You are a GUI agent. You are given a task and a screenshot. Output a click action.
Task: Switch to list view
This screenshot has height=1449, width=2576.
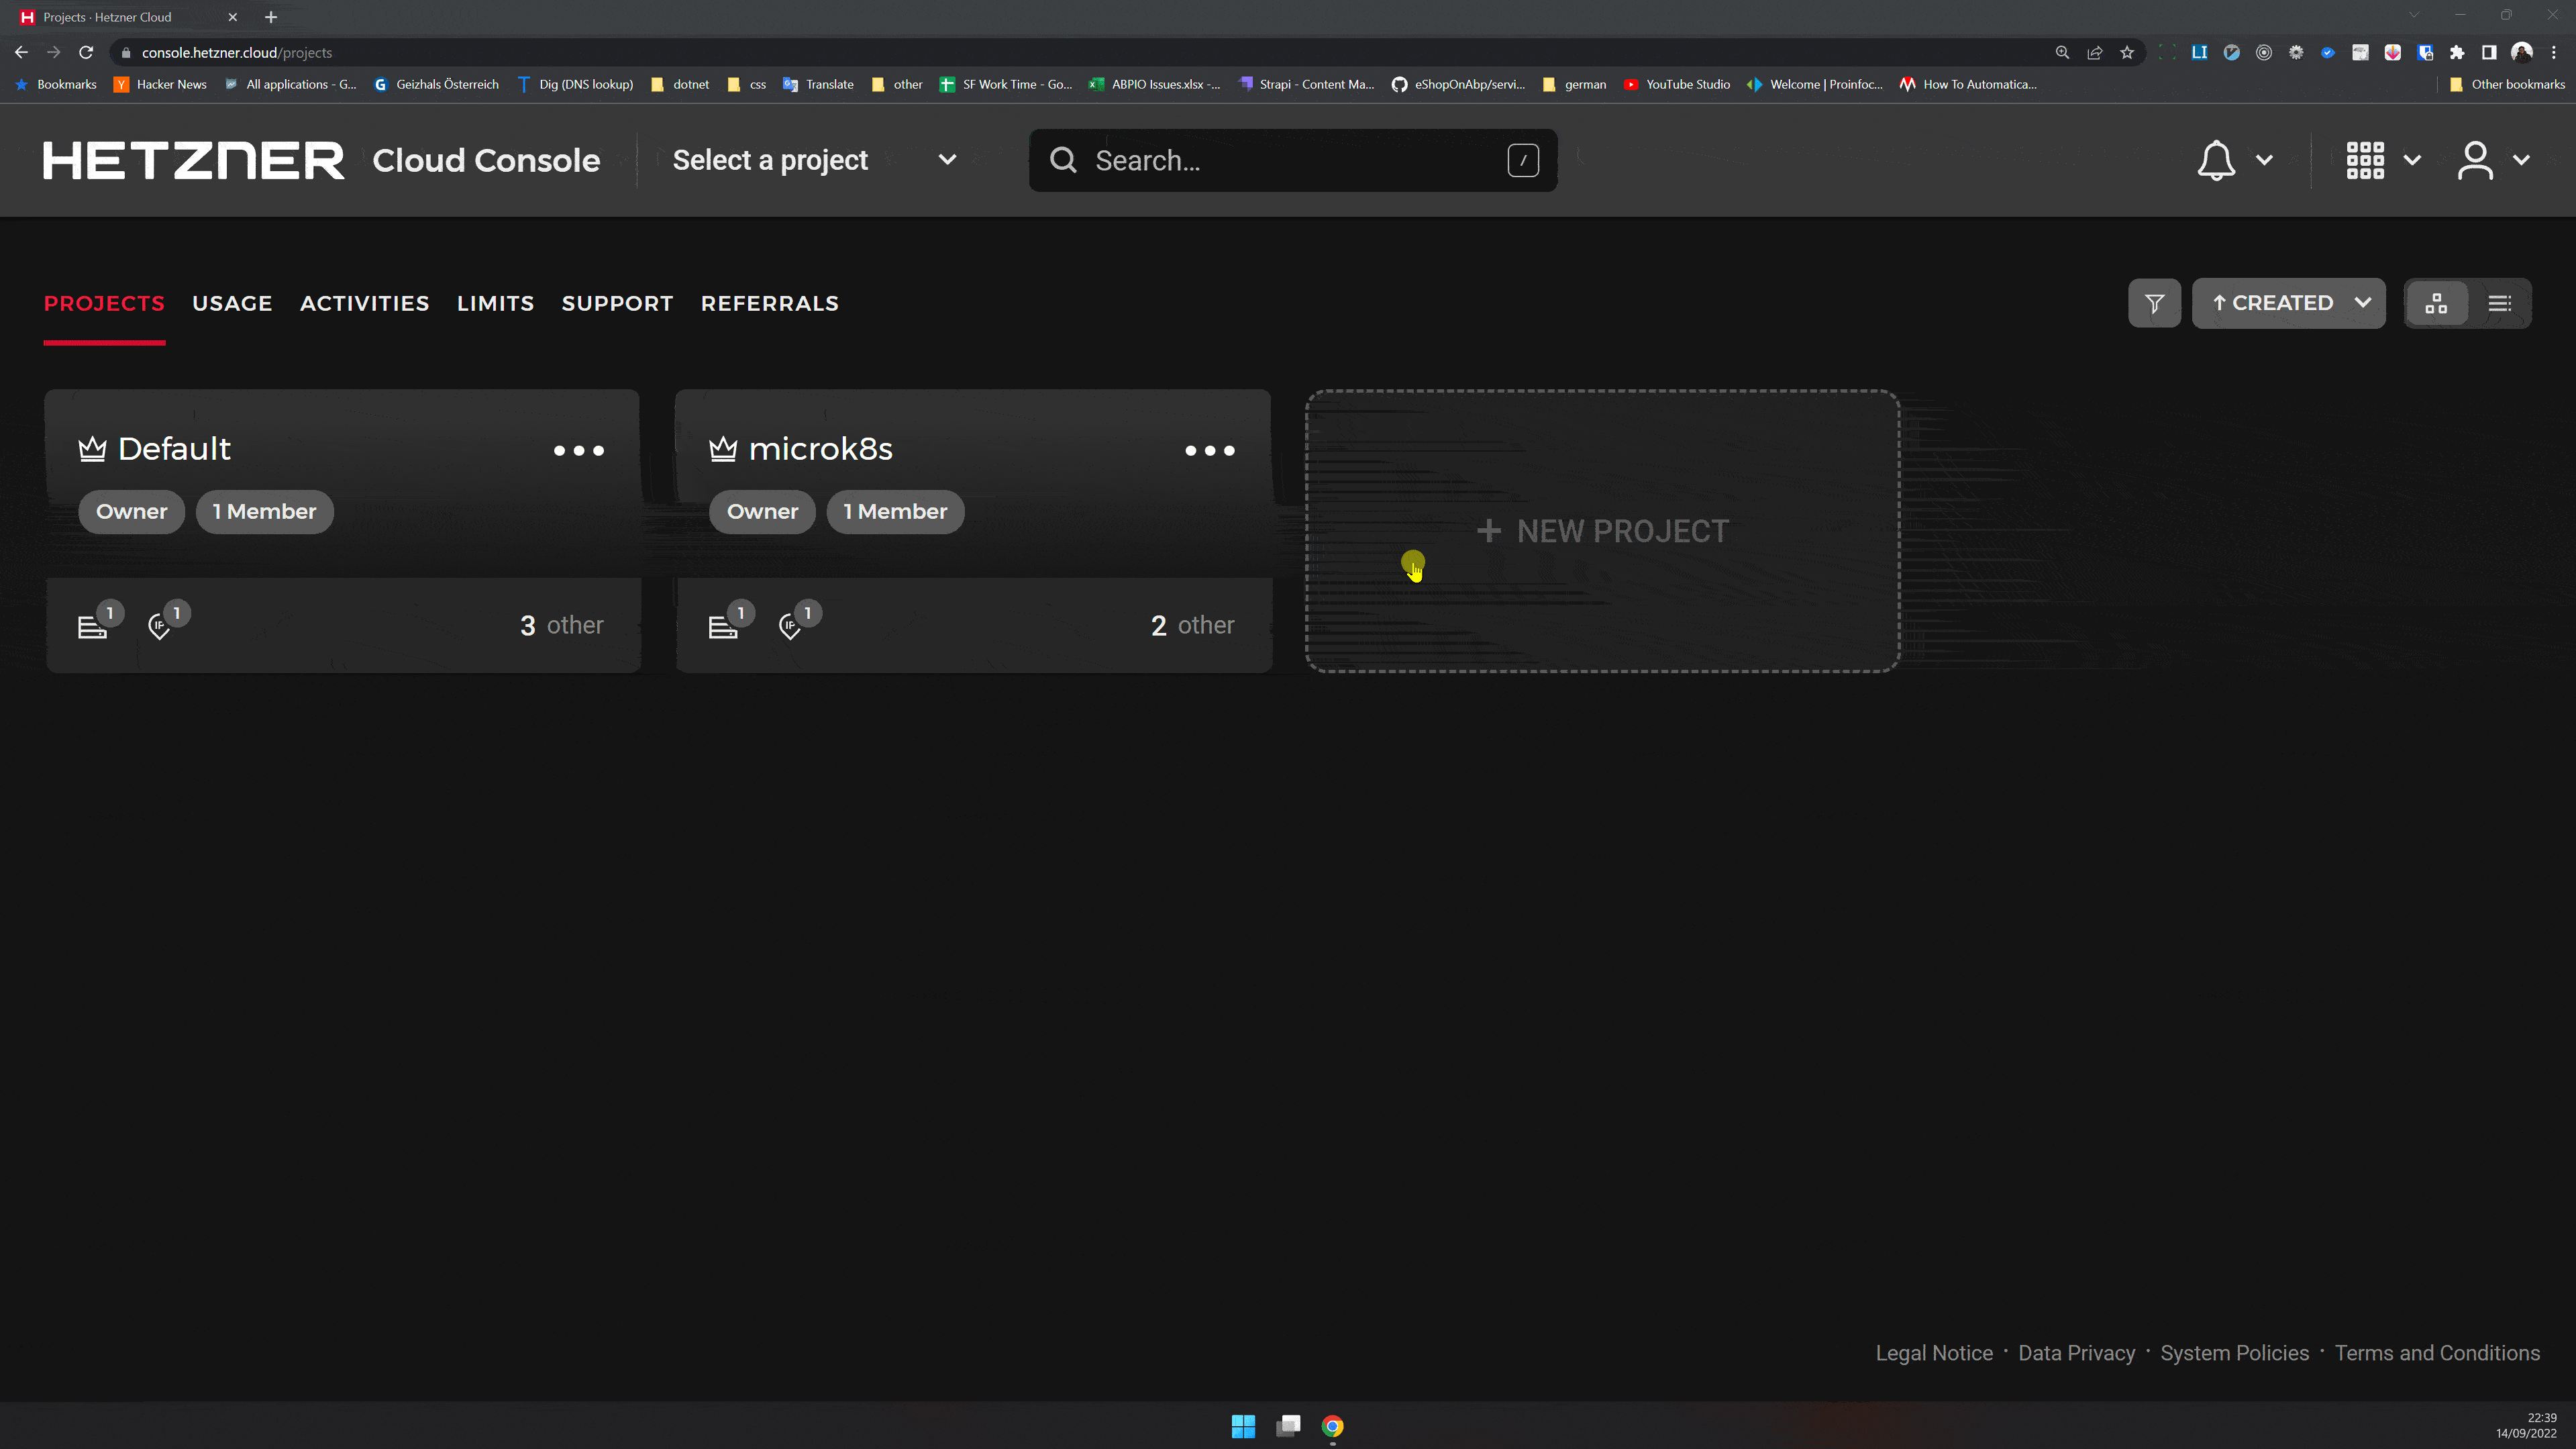[x=2499, y=303]
